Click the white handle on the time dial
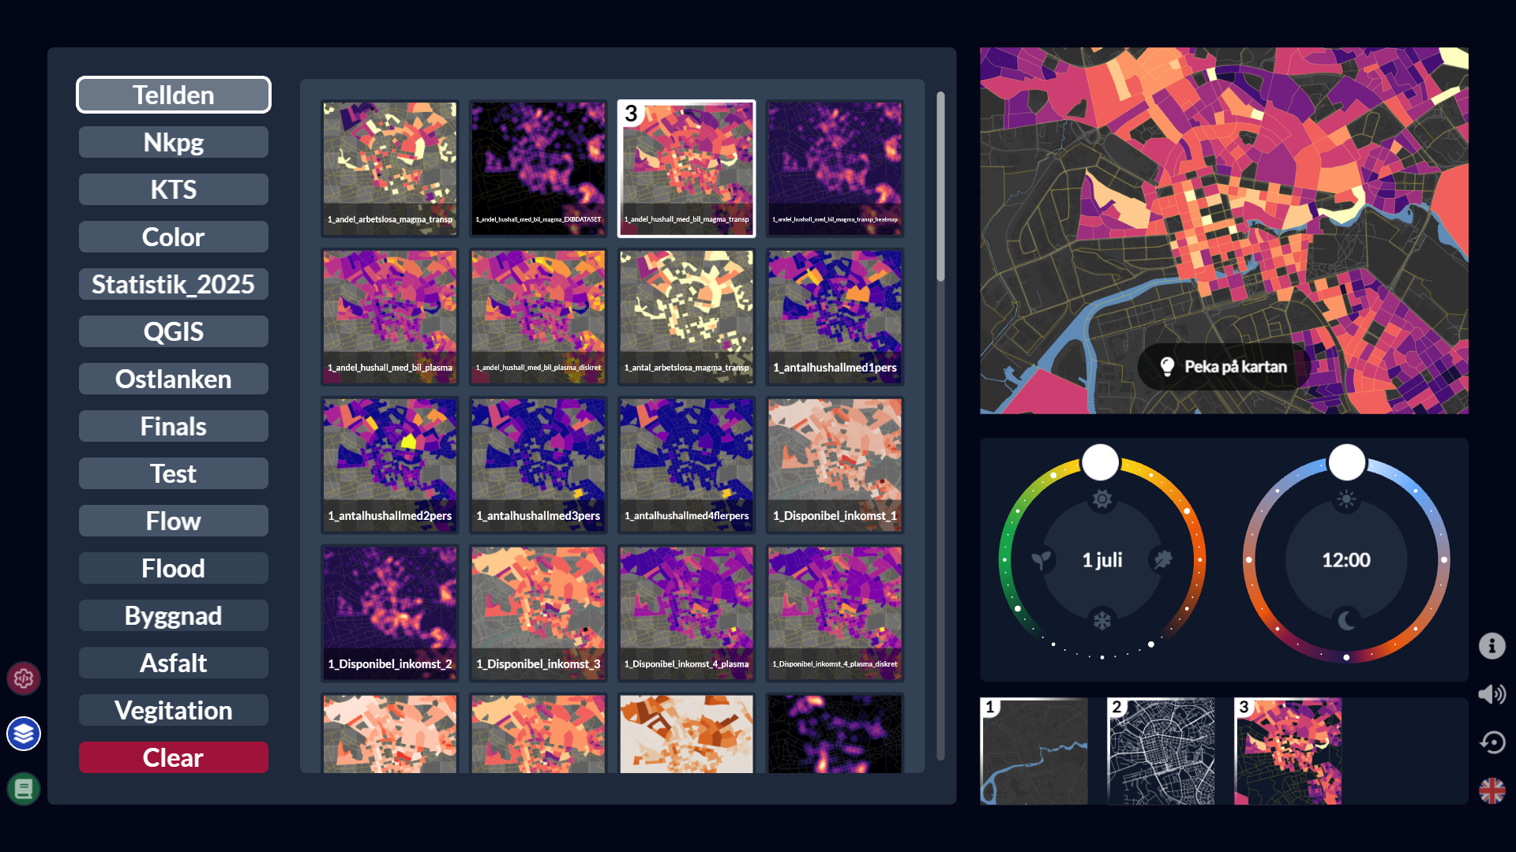Viewport: 1516px width, 852px height. pyautogui.click(x=1347, y=462)
